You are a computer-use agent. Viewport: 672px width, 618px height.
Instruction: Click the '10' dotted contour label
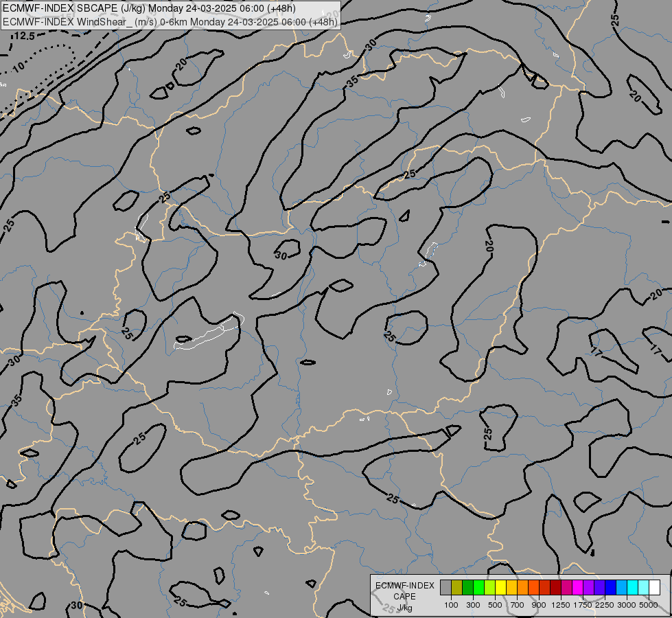click(x=19, y=67)
